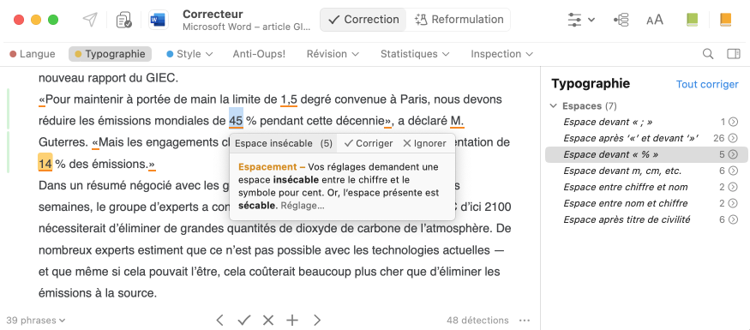This screenshot has width=750, height=330.
Task: Click the Microsoft Word app icon
Action: pos(159,20)
